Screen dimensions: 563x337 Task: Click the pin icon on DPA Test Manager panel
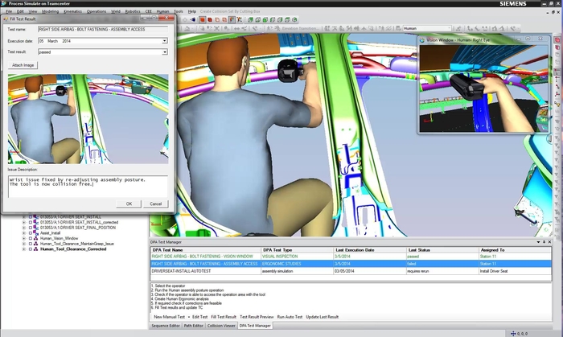tap(544, 242)
